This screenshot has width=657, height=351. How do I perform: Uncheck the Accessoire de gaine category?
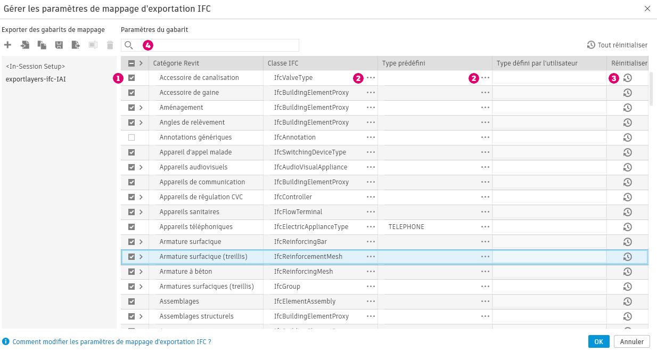coord(132,93)
